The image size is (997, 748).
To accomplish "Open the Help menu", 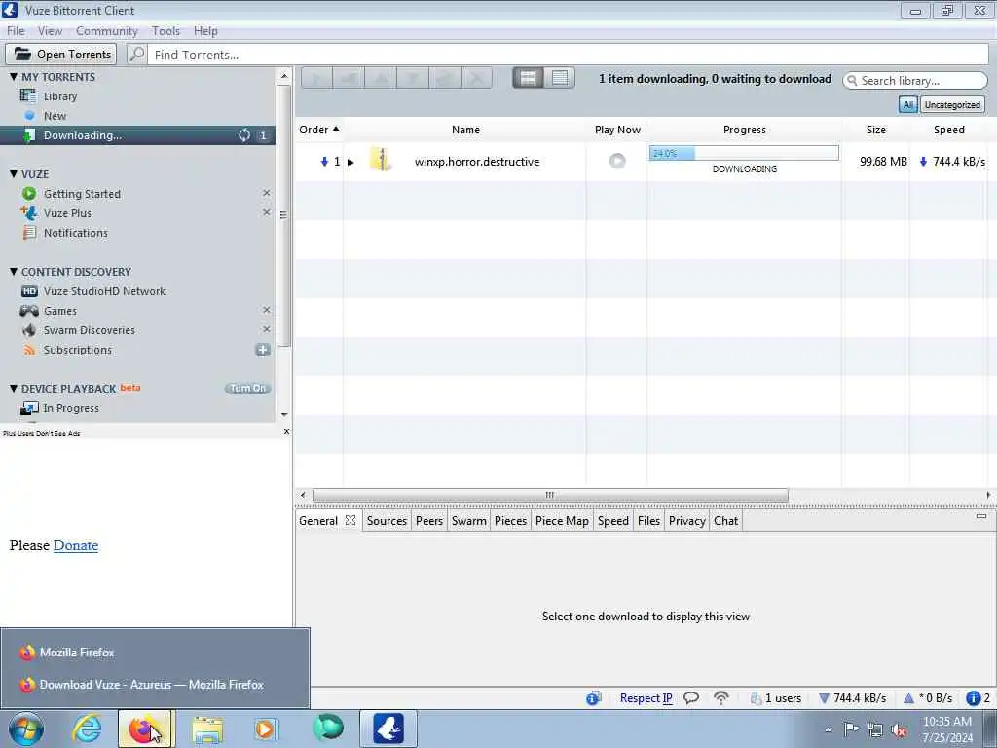I will coord(205,31).
